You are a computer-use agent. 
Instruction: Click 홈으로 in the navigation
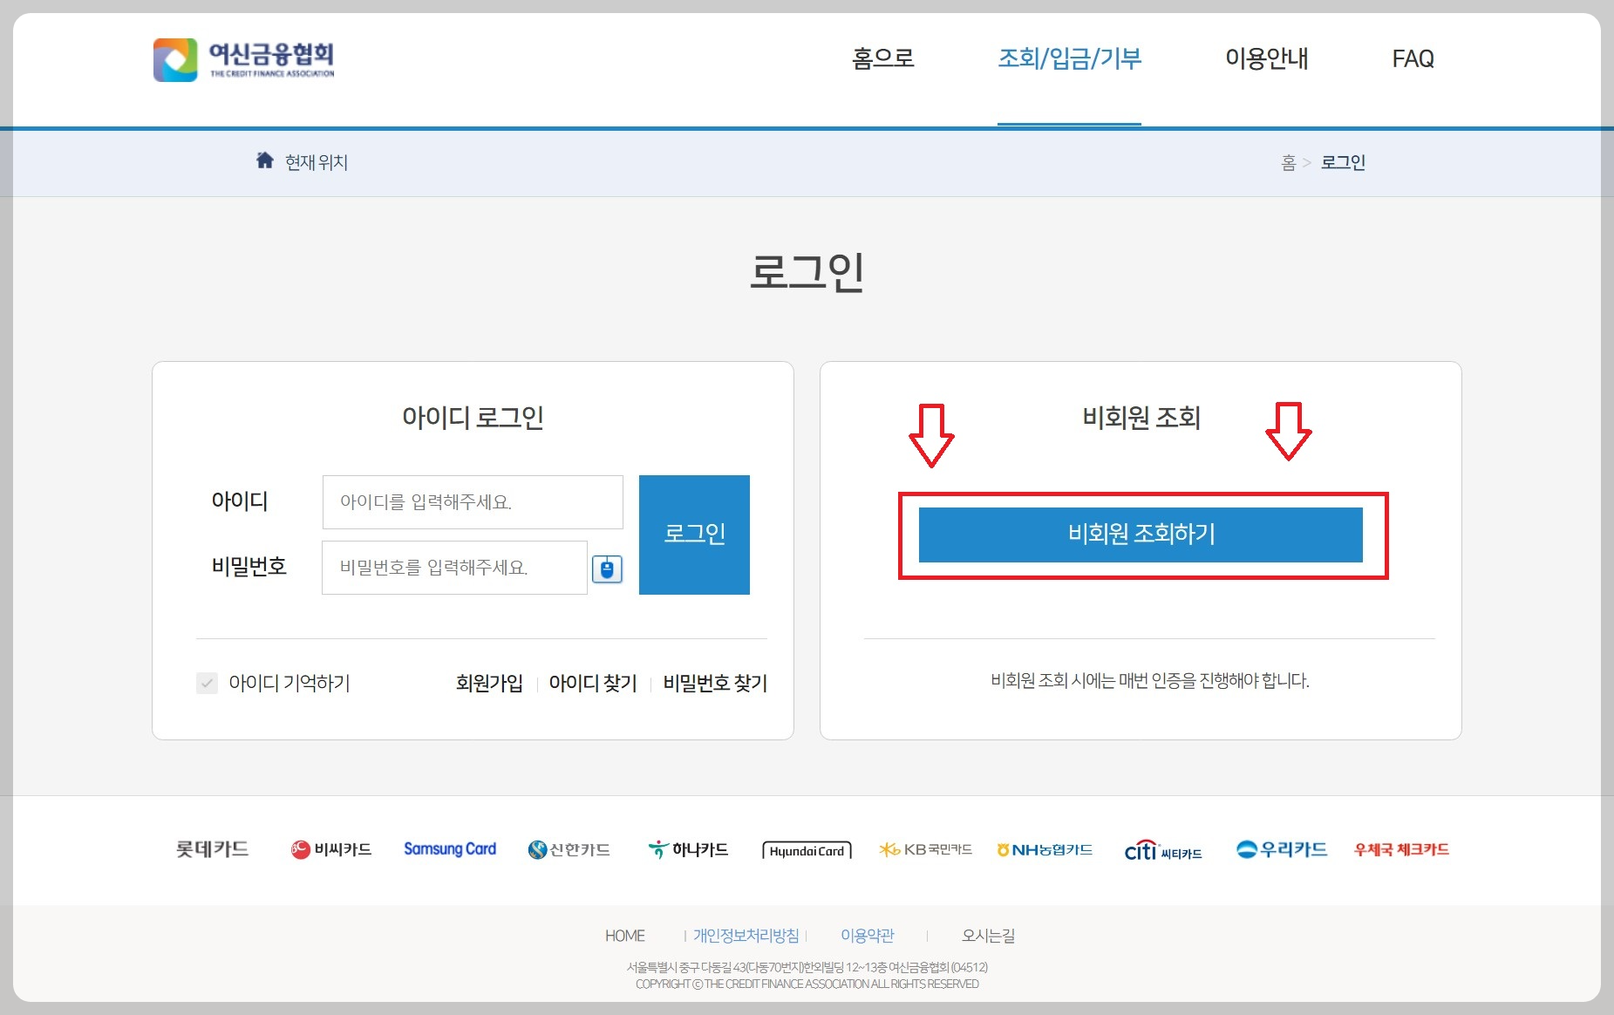(x=885, y=58)
